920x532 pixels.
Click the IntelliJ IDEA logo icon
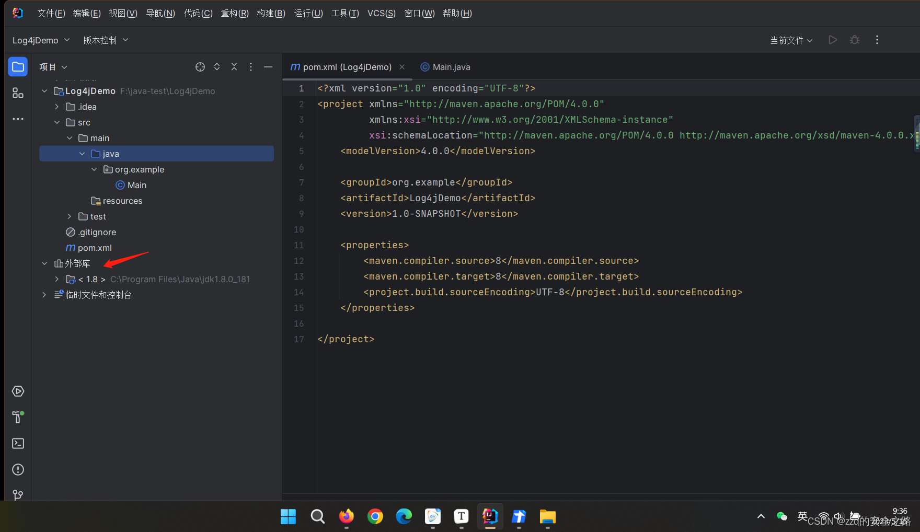coord(18,13)
